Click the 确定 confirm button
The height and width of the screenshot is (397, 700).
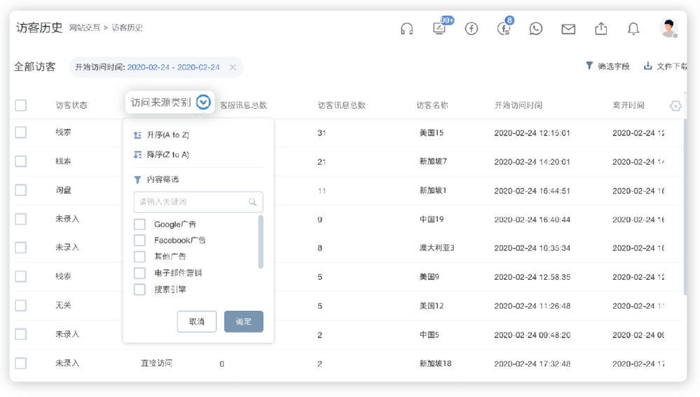244,321
